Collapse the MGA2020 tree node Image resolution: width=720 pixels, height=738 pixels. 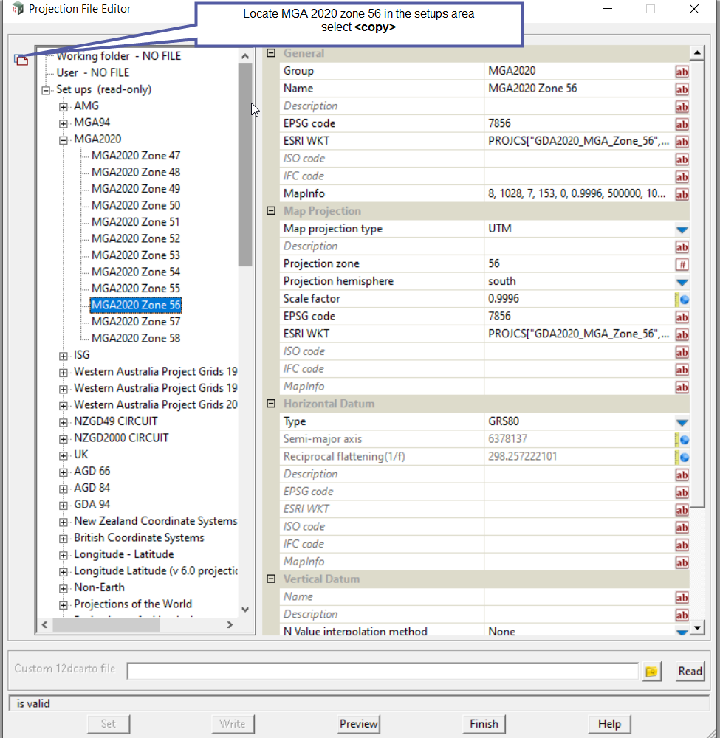64,139
